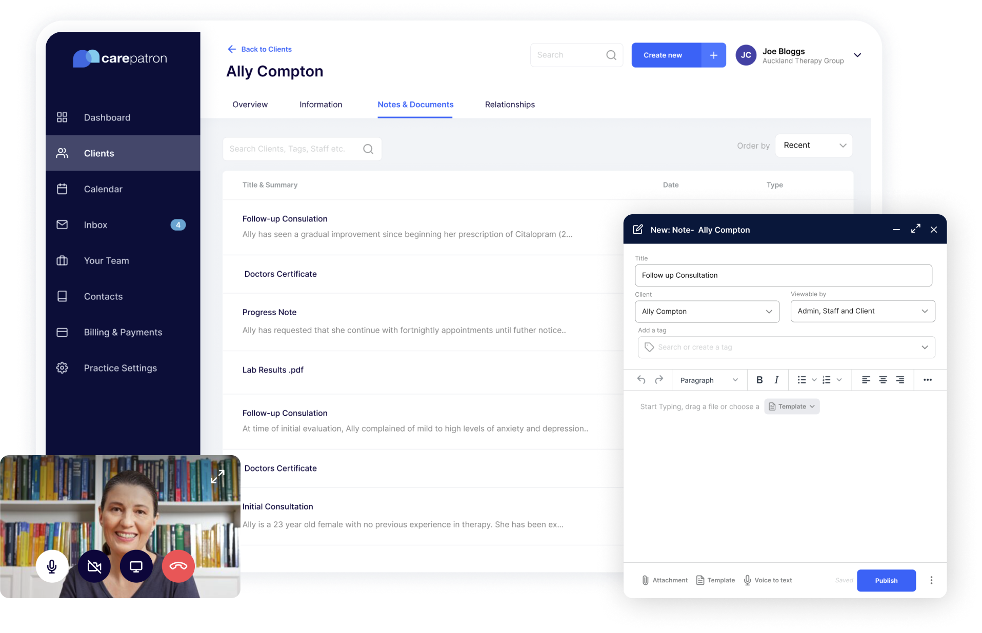Expand numbered list style options
982x633 pixels.
click(x=839, y=380)
